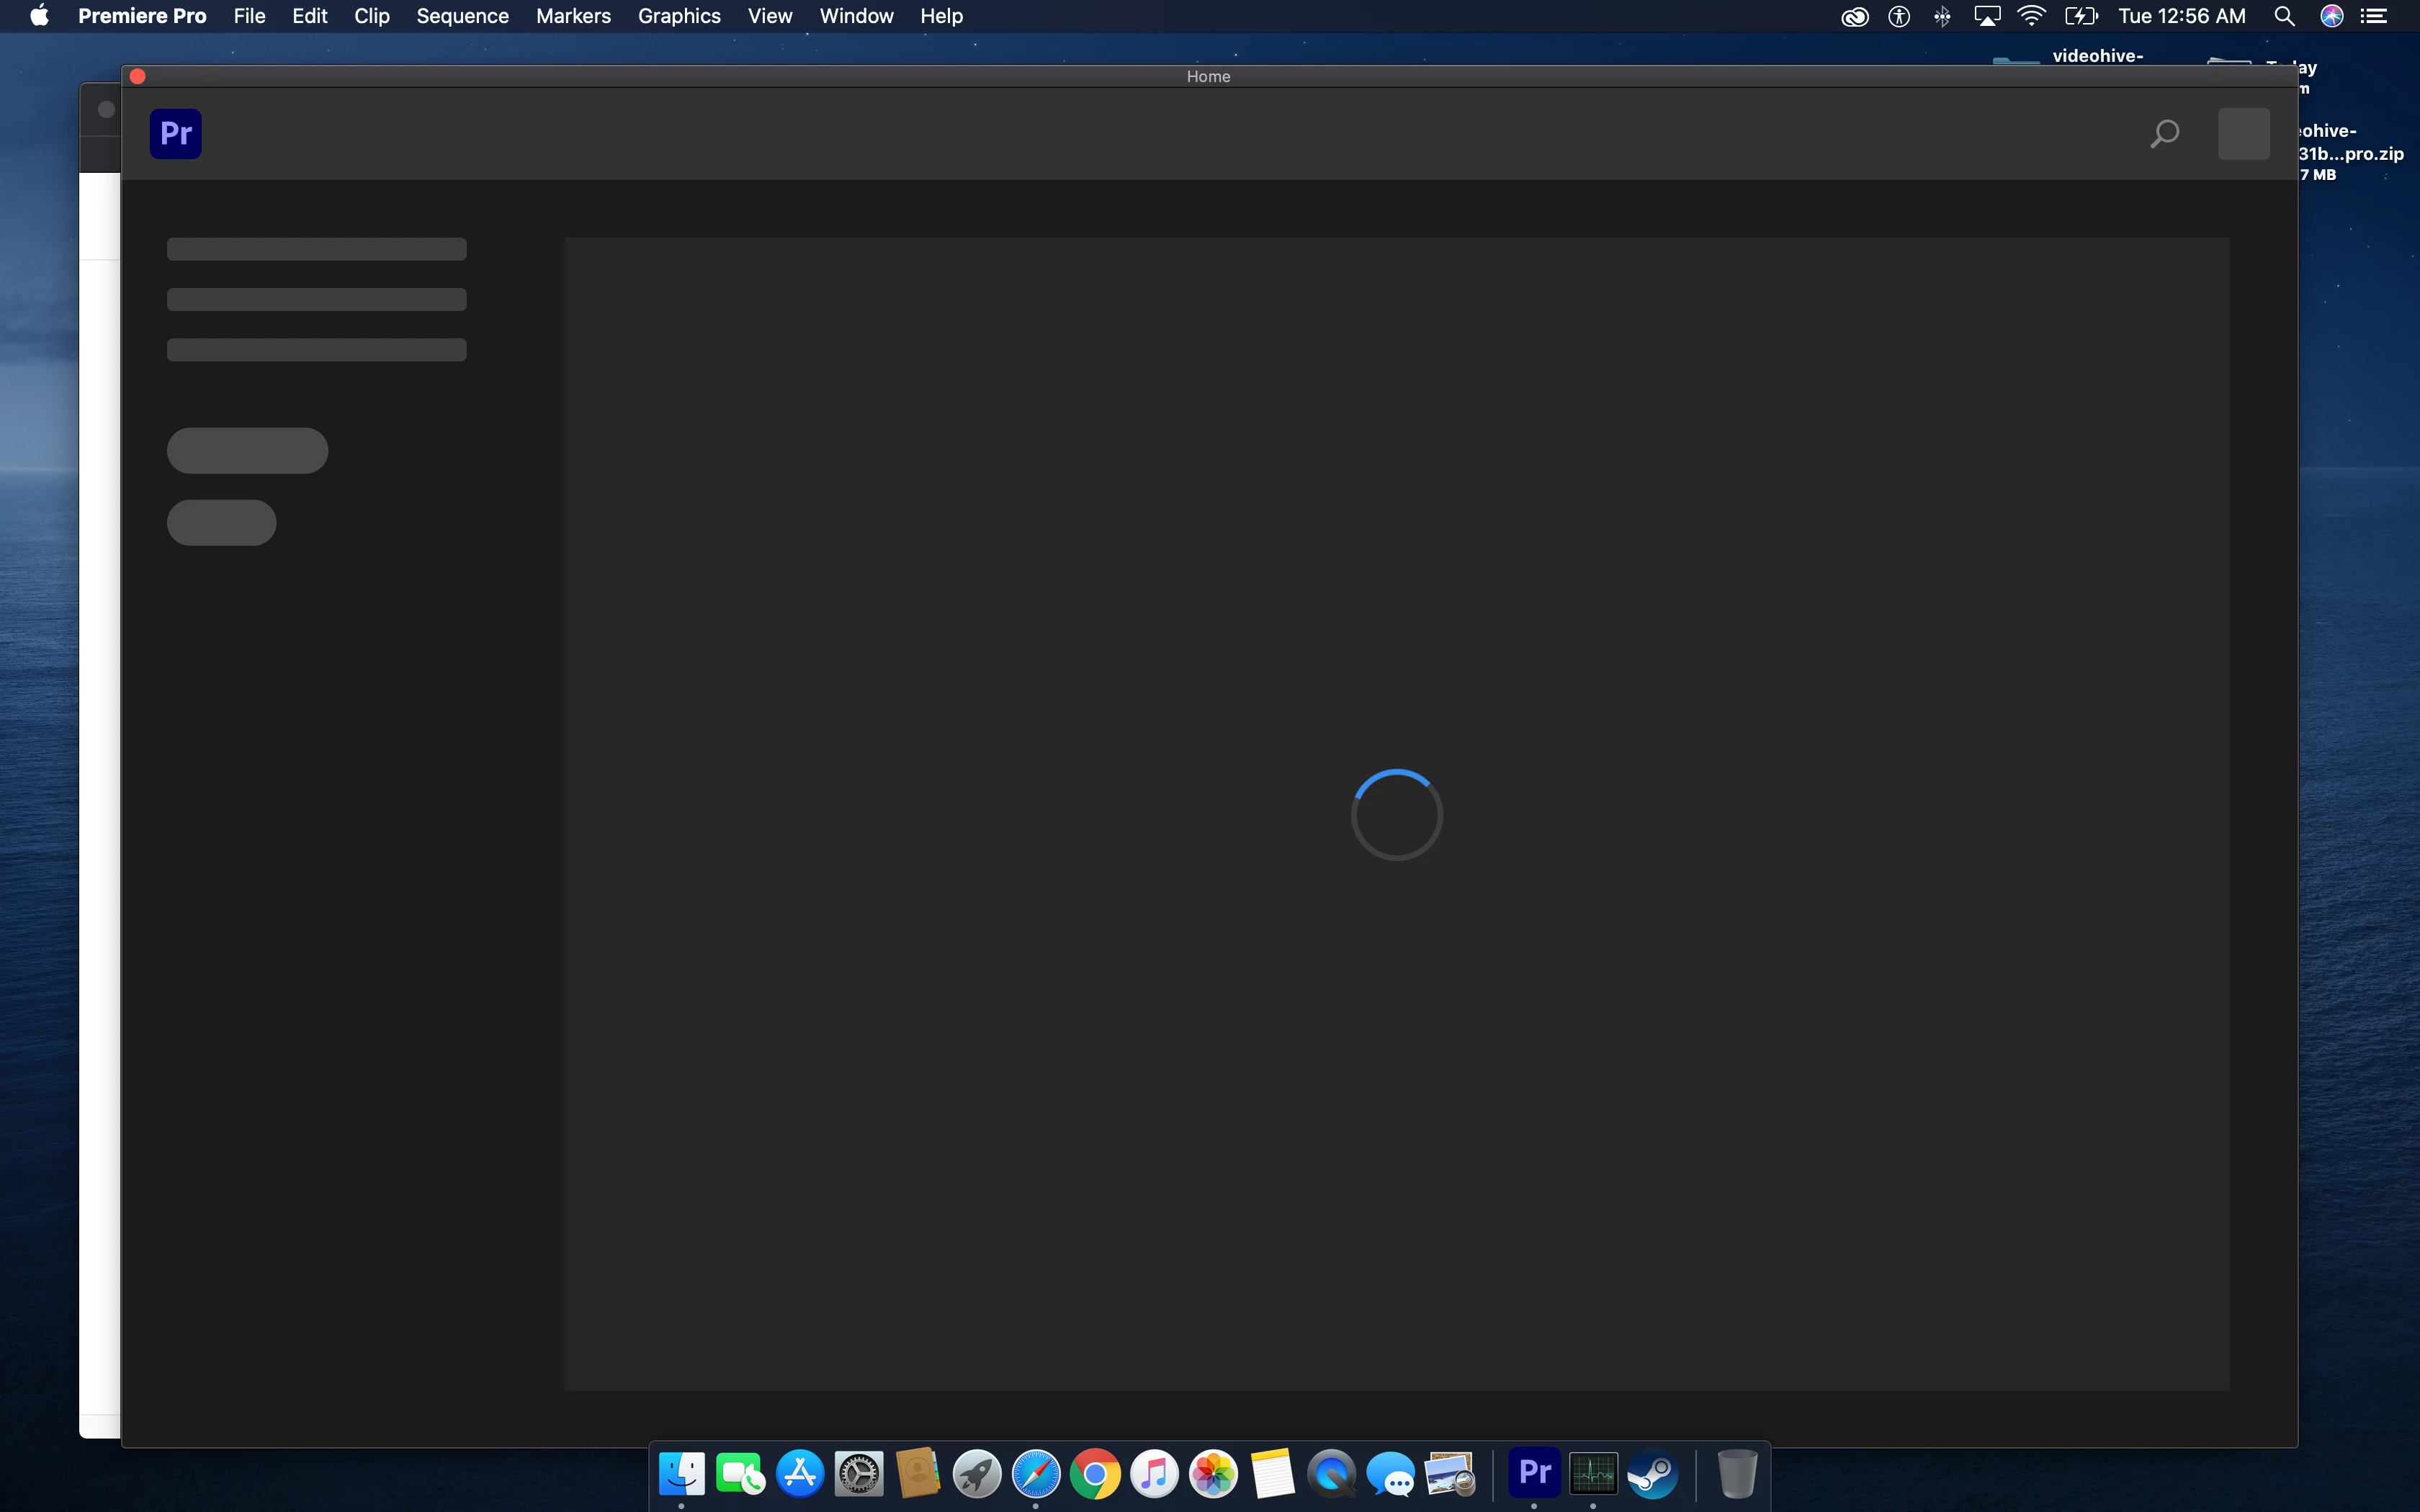
Task: Open the File menu
Action: point(249,16)
